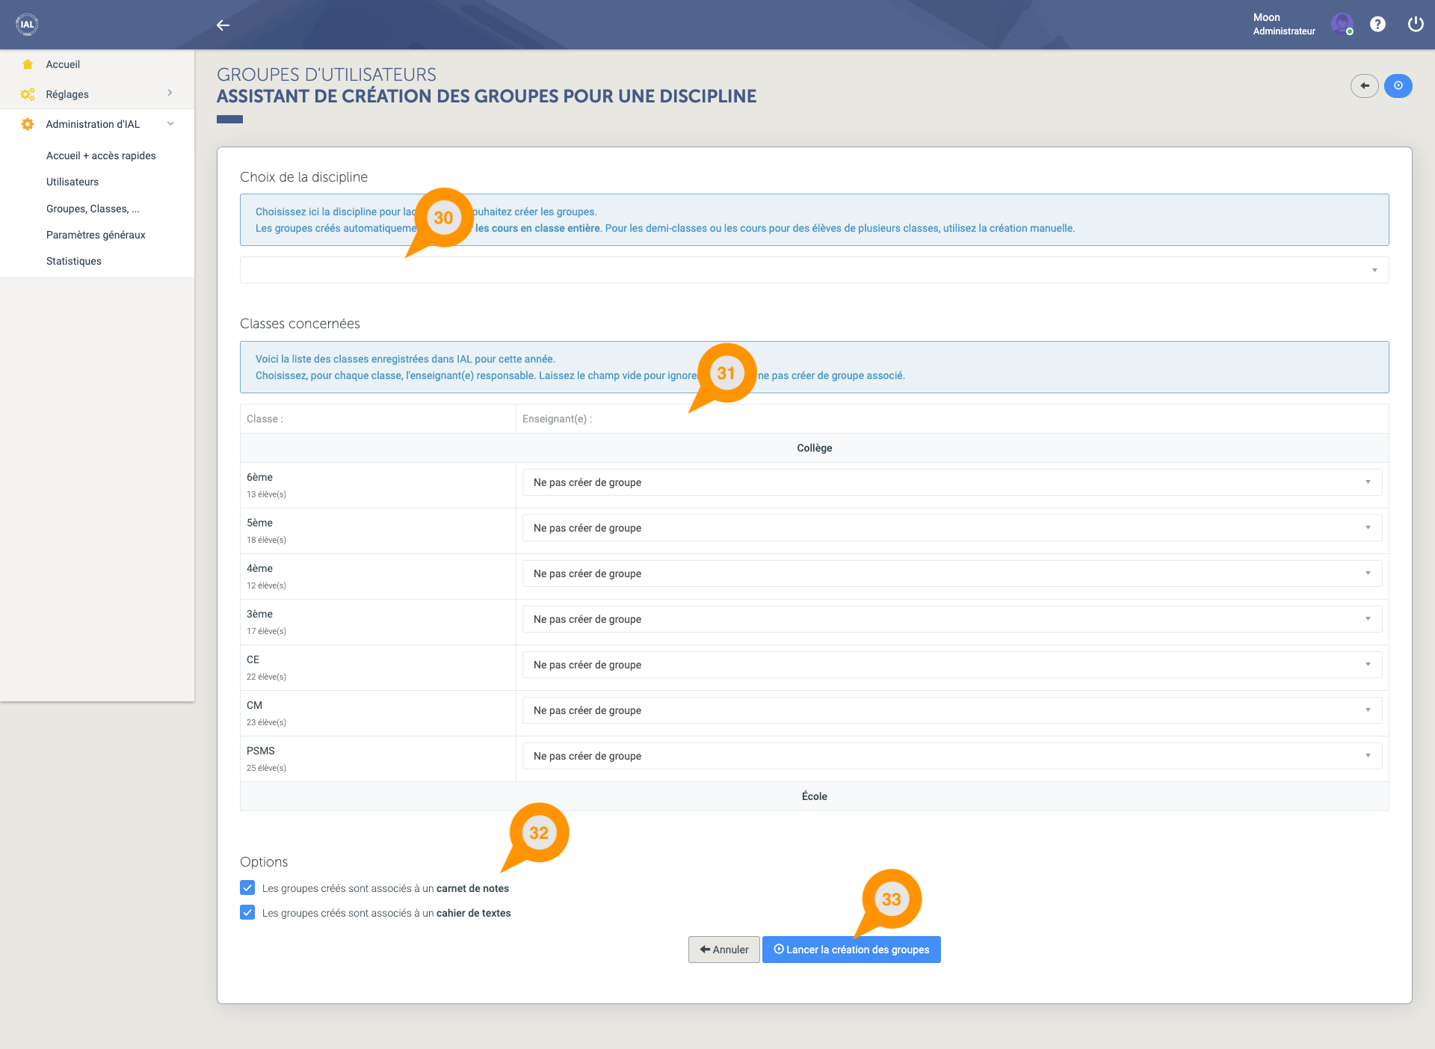Expand the Réglages menu chevron
Image resolution: width=1435 pixels, height=1049 pixels.
170,93
